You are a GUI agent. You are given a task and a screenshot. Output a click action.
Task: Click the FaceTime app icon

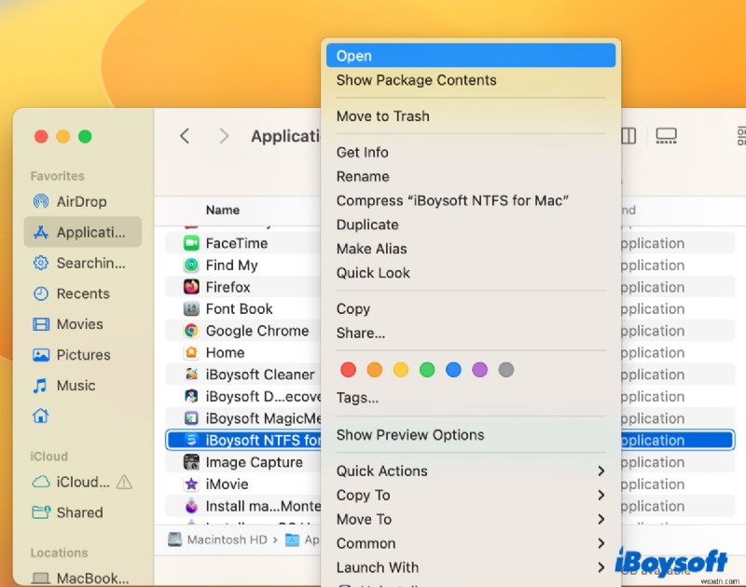pyautogui.click(x=191, y=243)
